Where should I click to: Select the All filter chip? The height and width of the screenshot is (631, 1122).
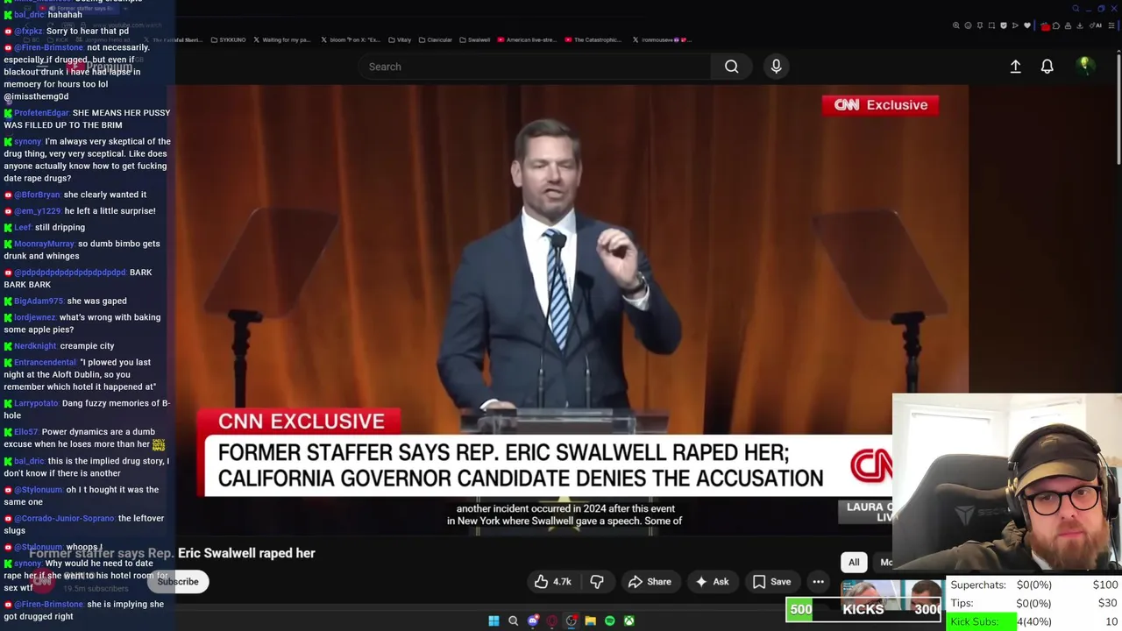coord(854,563)
